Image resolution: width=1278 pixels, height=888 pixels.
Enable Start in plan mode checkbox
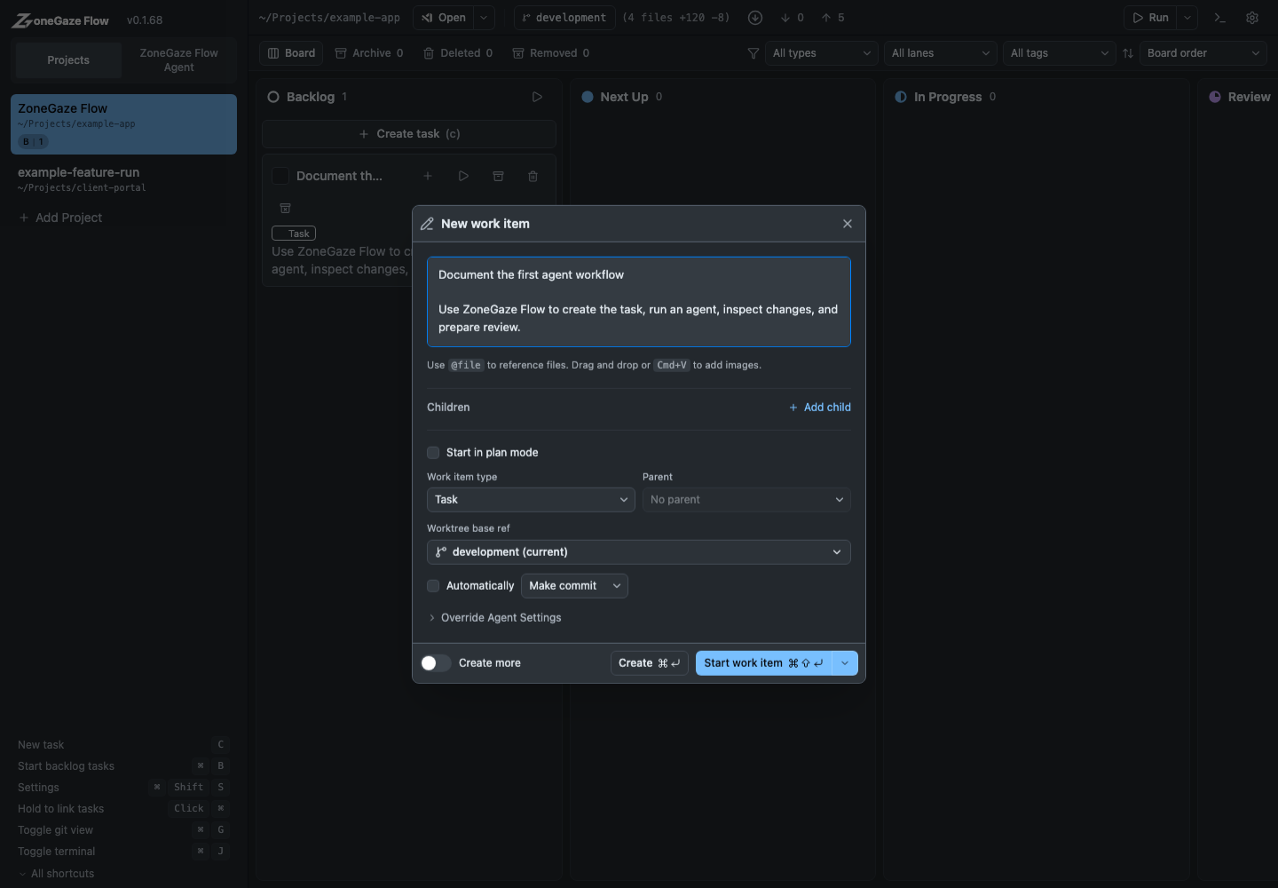coord(433,452)
